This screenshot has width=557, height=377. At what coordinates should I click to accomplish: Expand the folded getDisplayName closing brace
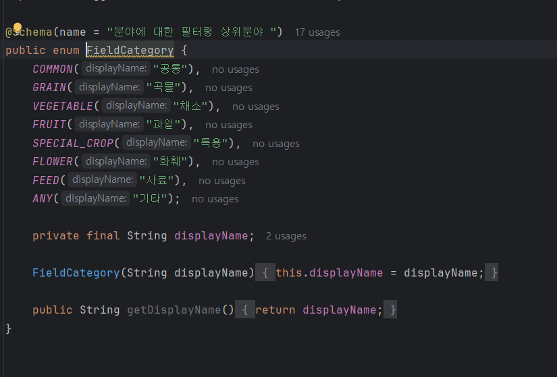pyautogui.click(x=390, y=310)
